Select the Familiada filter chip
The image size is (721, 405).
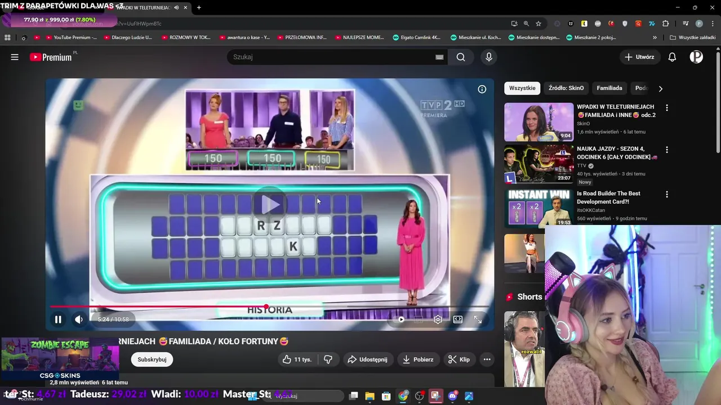point(609,88)
